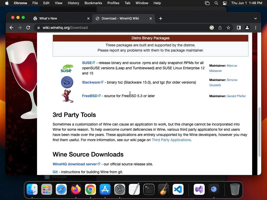Screen dimensions: 267x200
Task: Launch GarageBand from the Dock
Action: point(163,189)
